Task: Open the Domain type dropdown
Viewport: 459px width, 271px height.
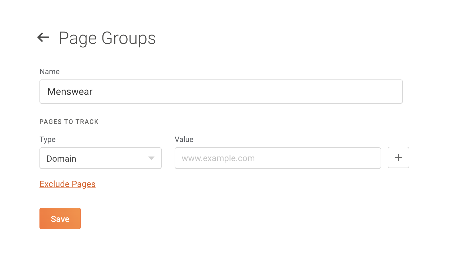Action: [x=100, y=158]
